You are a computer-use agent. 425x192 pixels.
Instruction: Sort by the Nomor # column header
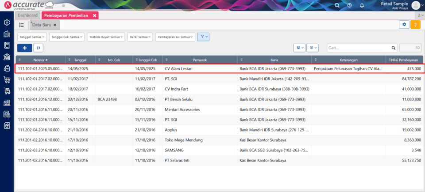40,60
